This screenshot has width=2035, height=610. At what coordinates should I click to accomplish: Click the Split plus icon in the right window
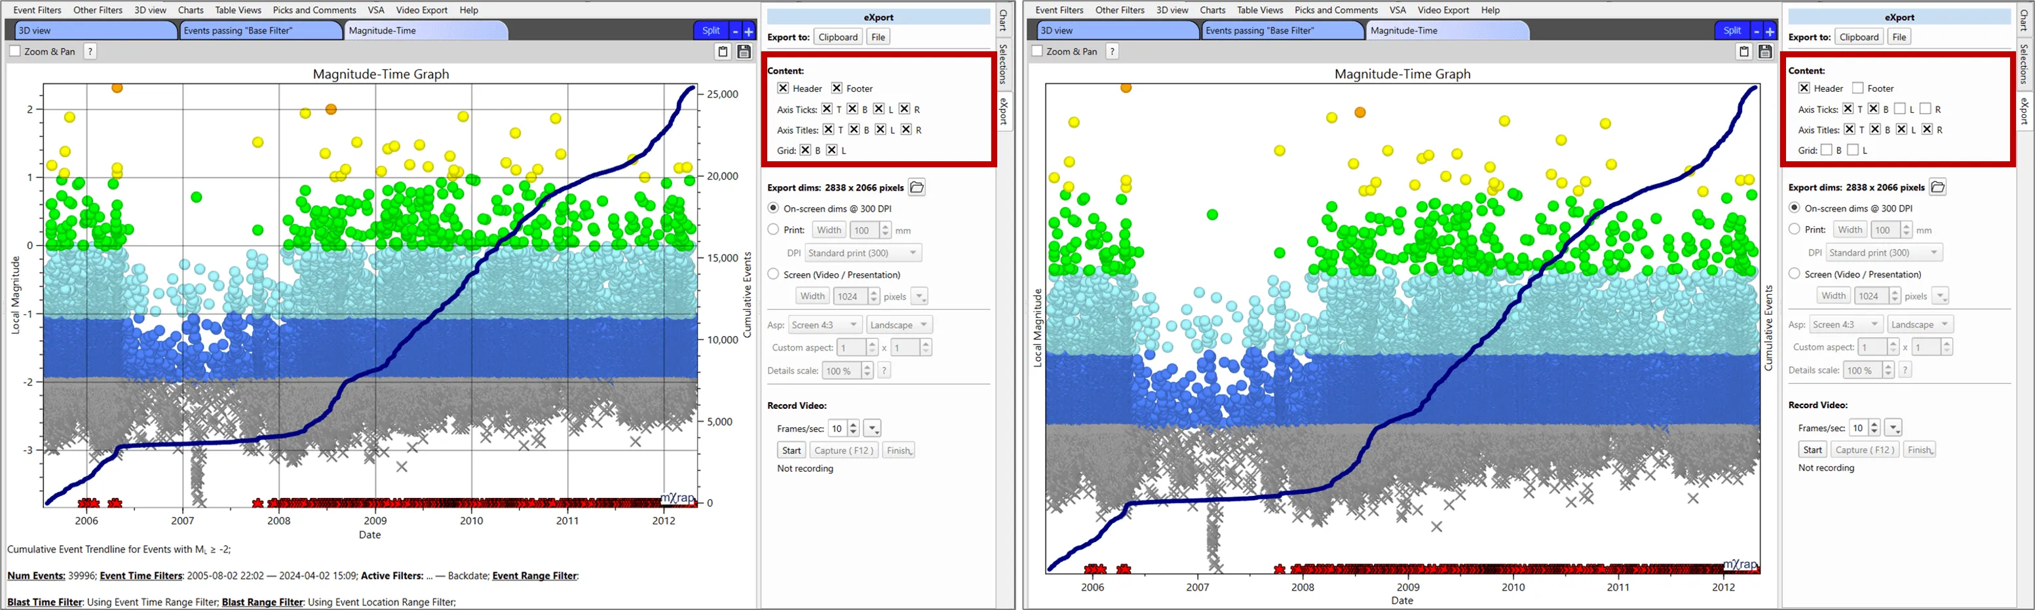coord(1770,31)
